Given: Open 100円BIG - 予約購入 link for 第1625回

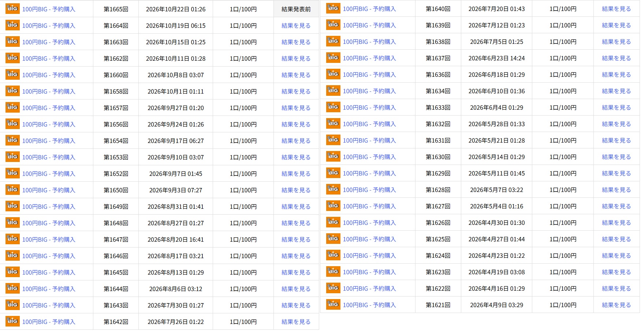Looking at the screenshot, I should 369,239.
